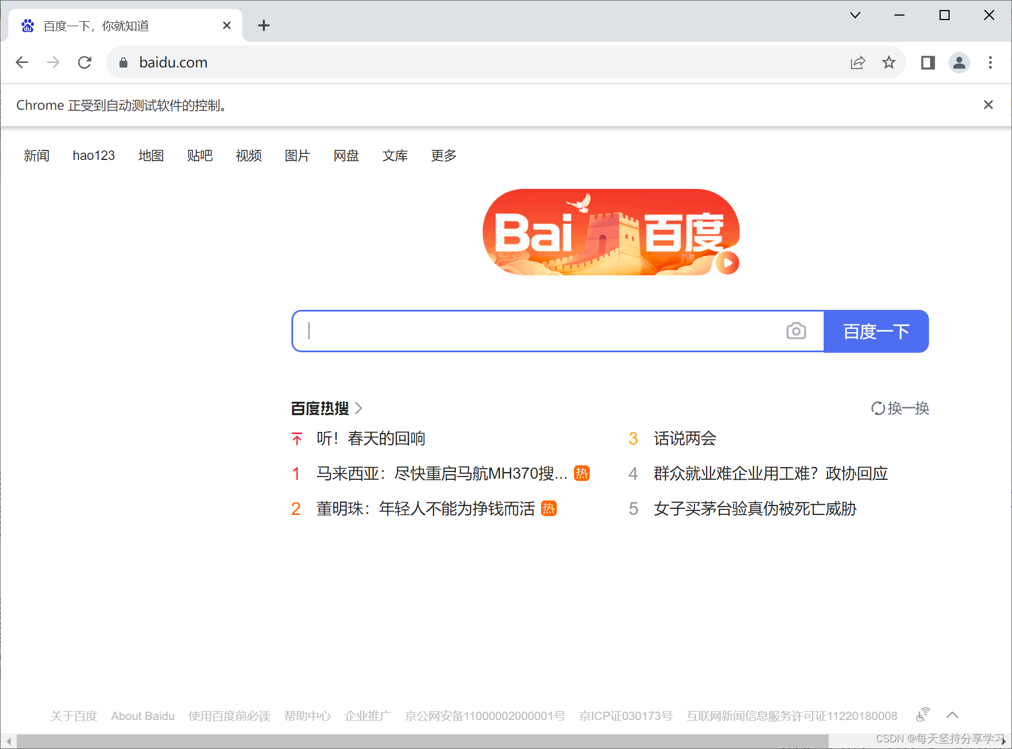Open the 网盘 navigation link
1012x749 pixels.
tap(346, 155)
